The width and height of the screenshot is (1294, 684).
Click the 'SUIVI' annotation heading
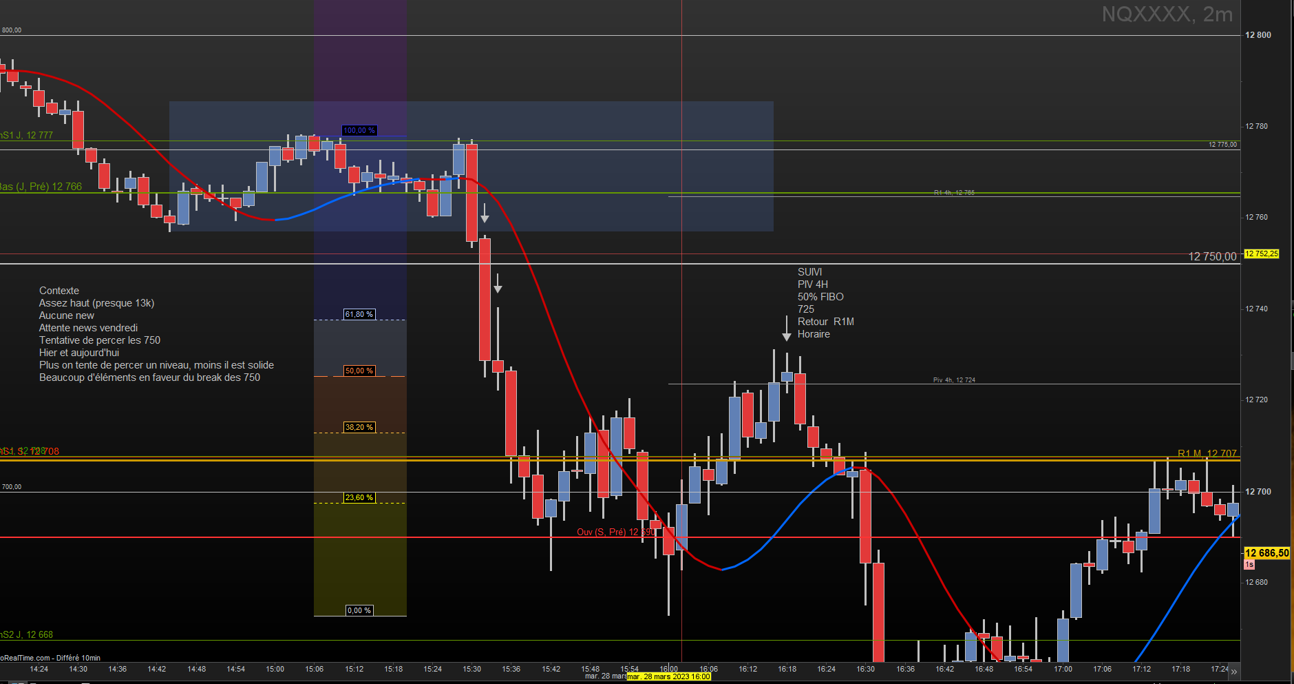click(x=809, y=272)
